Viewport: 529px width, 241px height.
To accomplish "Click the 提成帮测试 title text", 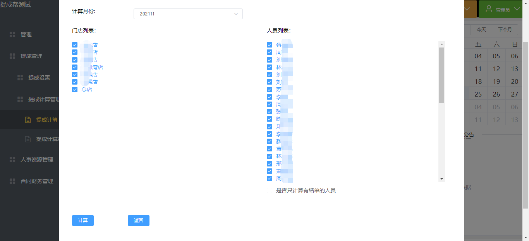I will pyautogui.click(x=15, y=5).
